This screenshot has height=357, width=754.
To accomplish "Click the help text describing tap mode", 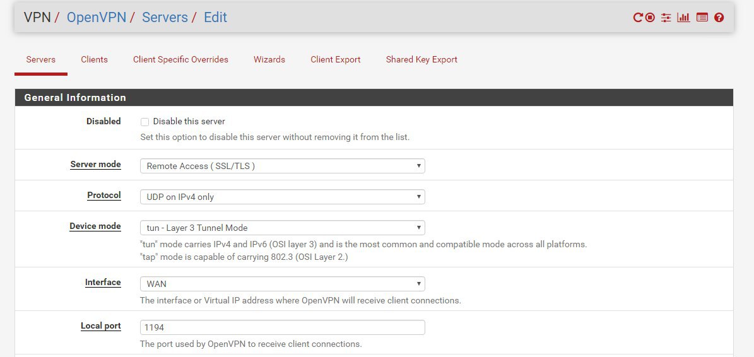I will pos(244,257).
